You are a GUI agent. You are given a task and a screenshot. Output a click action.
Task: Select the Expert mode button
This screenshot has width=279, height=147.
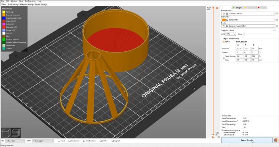[262, 8]
